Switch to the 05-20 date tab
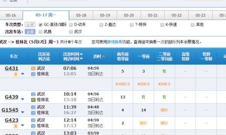 [129, 15]
